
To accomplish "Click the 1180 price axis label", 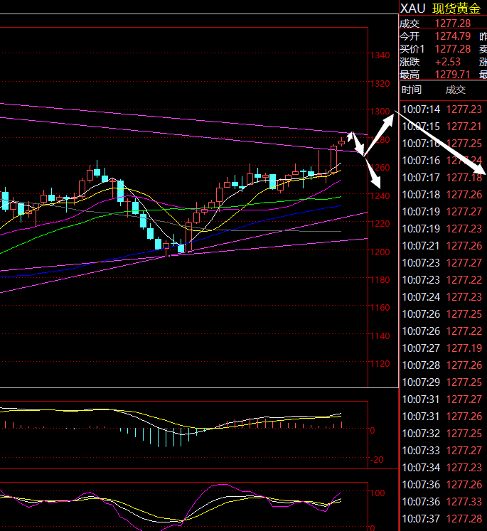I will 380,280.
